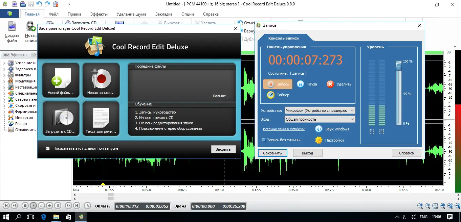
Task: Switch to the Закладка ribbon tab
Action: (164, 14)
